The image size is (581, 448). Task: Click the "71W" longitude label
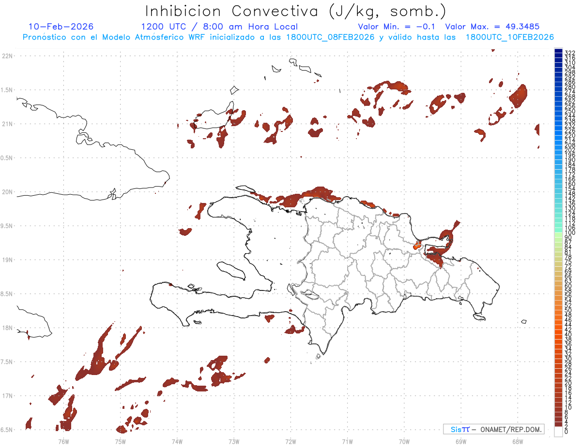pos(347,441)
